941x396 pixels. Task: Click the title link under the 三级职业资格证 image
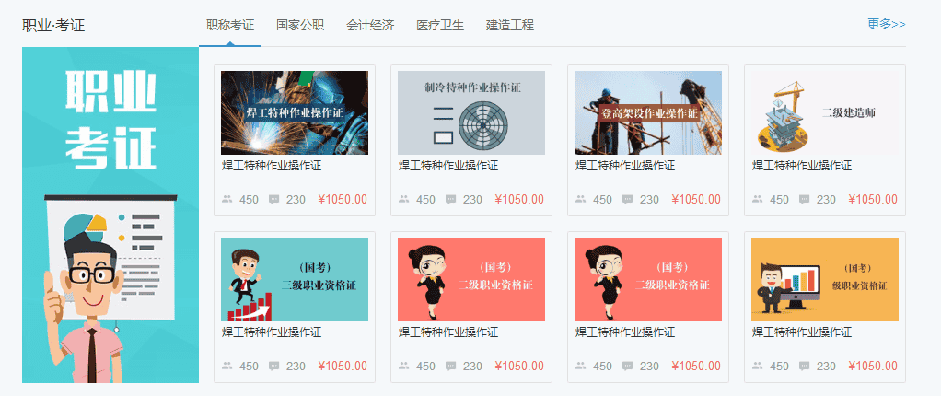tap(272, 332)
